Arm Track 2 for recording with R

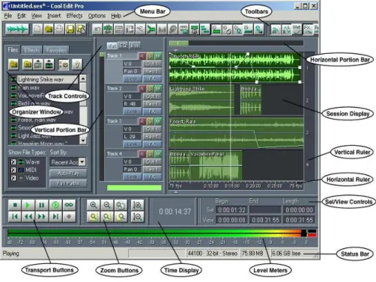[x=142, y=88]
